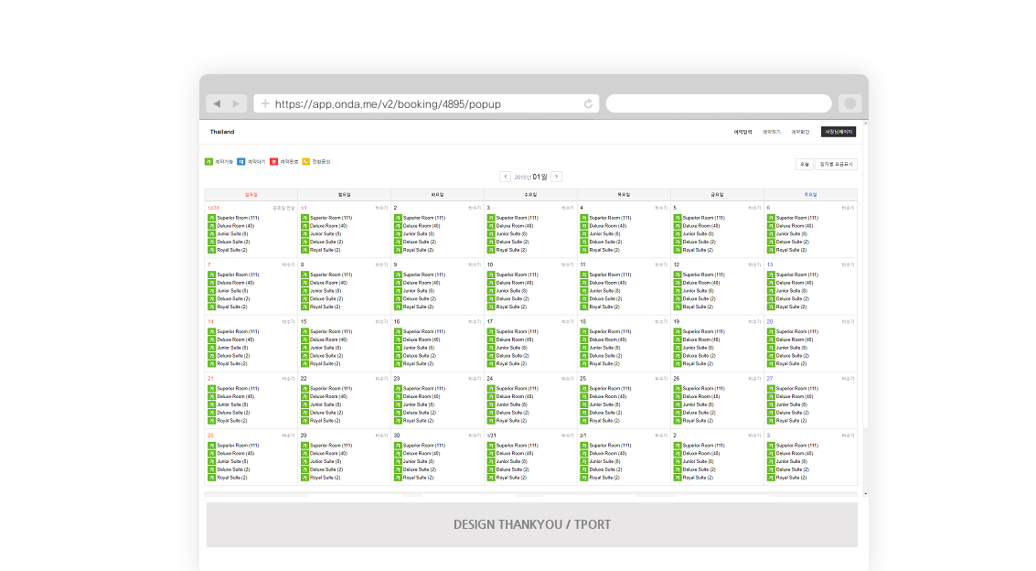Open the 예약달력 menu item

[x=742, y=132]
